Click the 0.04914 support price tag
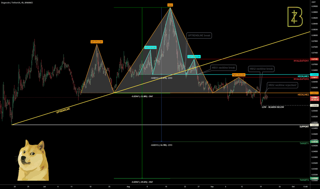 click(314, 125)
